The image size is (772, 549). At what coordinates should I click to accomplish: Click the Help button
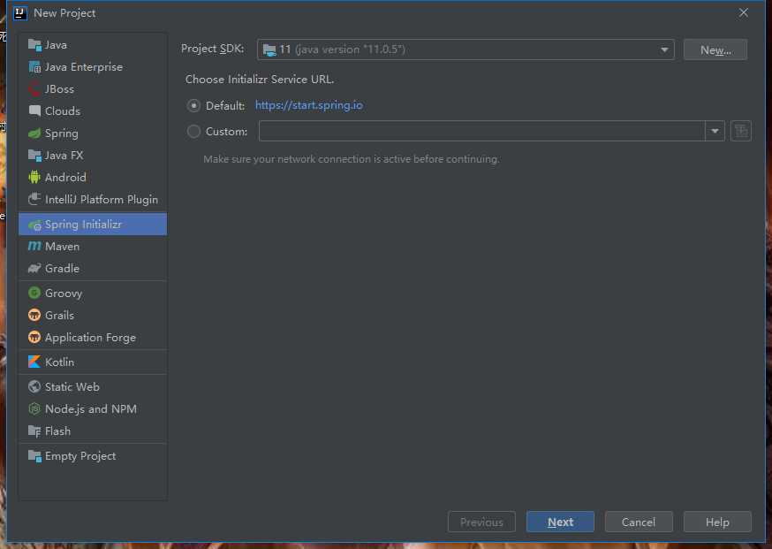pos(717,522)
